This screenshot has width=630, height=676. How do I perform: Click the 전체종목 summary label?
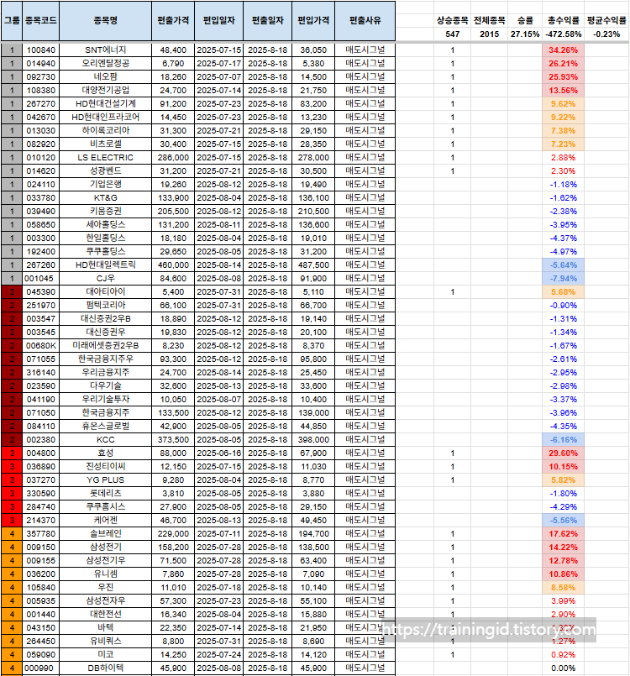point(490,20)
